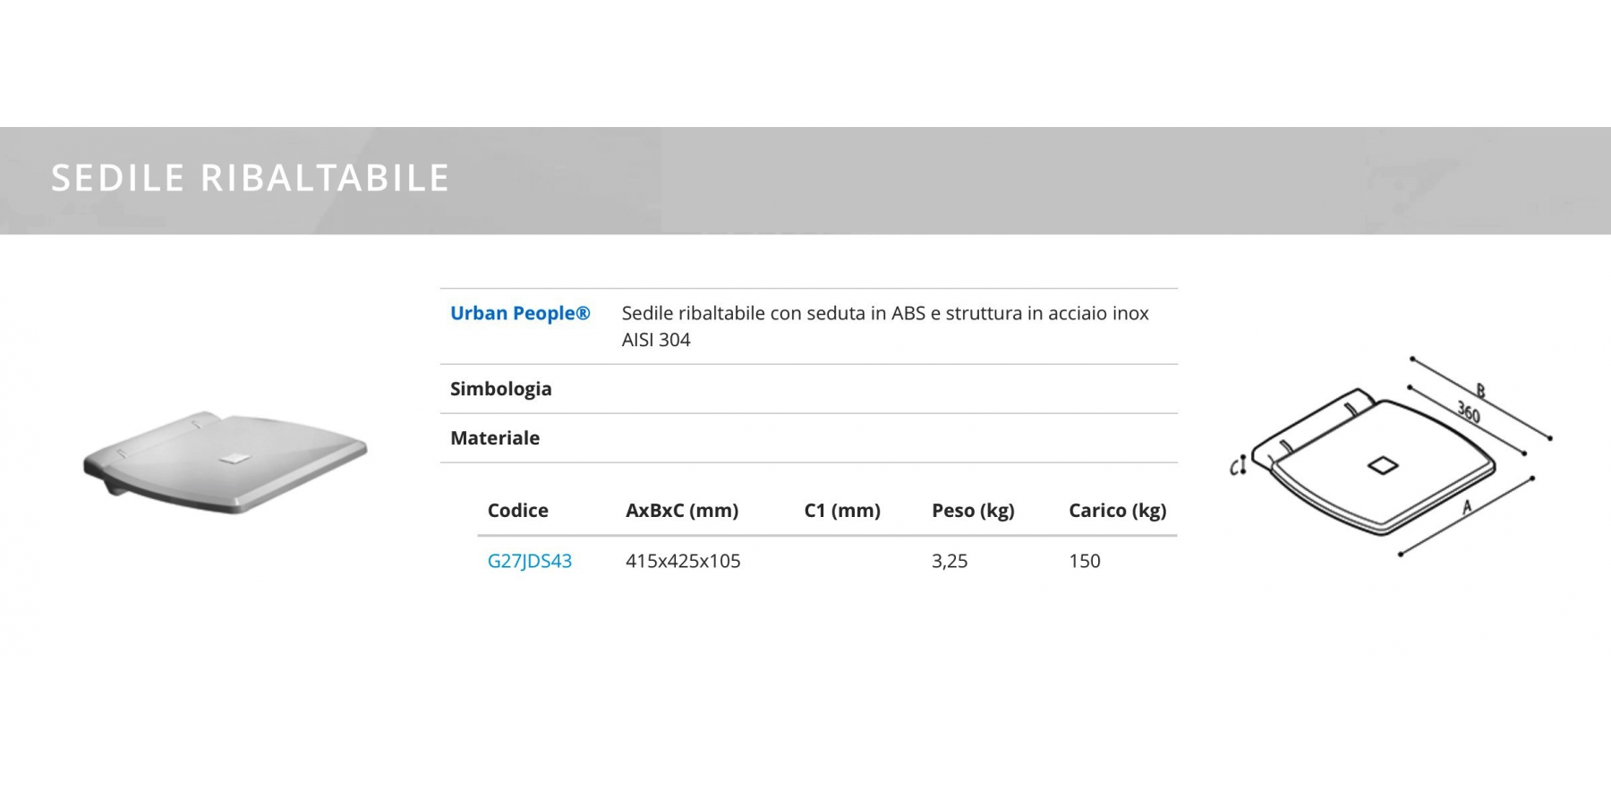Click the AxBxC (mm) column header
Viewport: 1611px width, 805px height.
tap(681, 511)
